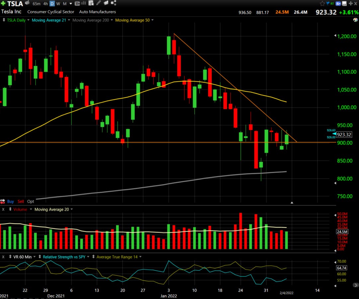
Task: Click the Consumer Cyclical Sector link
Action: point(50,12)
